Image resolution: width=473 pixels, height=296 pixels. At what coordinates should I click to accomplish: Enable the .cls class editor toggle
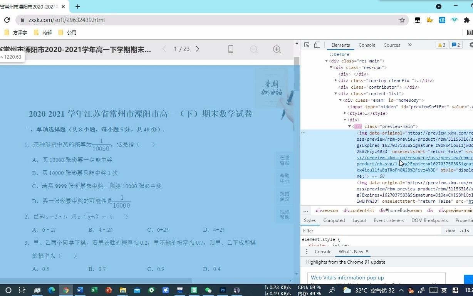point(463,230)
